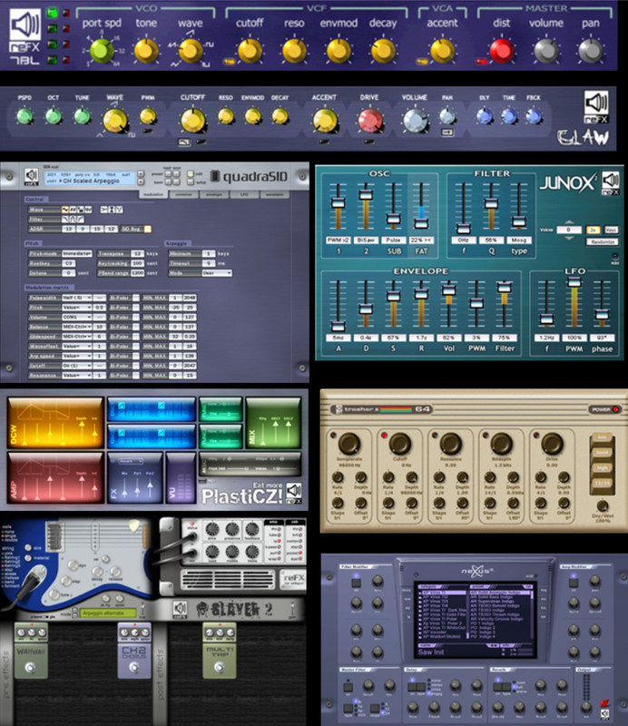Open the FX type dropdown in PlastiCZ
This screenshot has height=726, width=628.
tap(131, 461)
